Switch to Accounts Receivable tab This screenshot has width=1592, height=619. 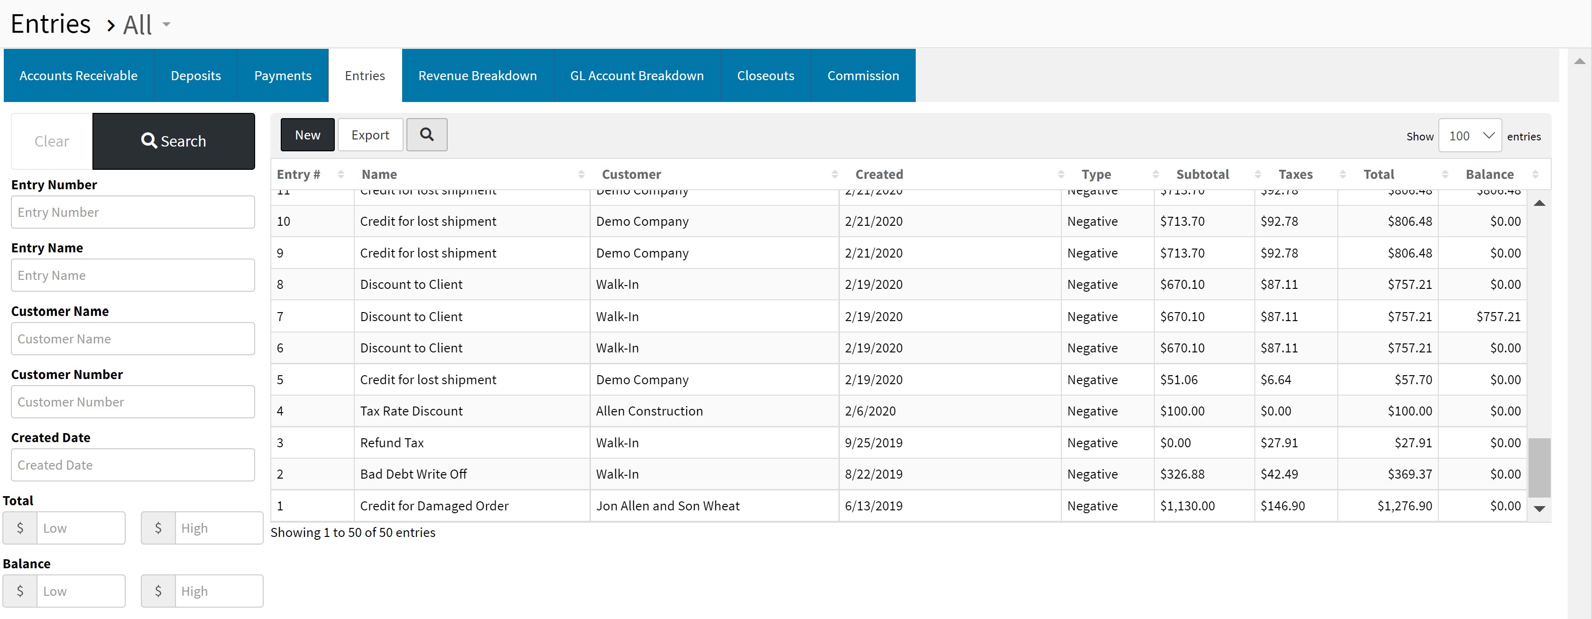pos(79,75)
